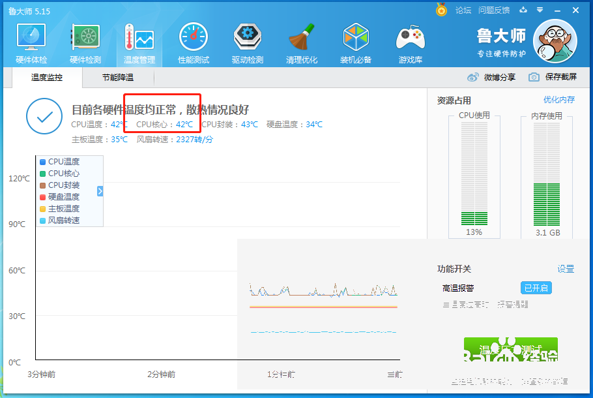Toggle CPU封装 legend series
Screen dimensions: 593x398
[x=60, y=185]
